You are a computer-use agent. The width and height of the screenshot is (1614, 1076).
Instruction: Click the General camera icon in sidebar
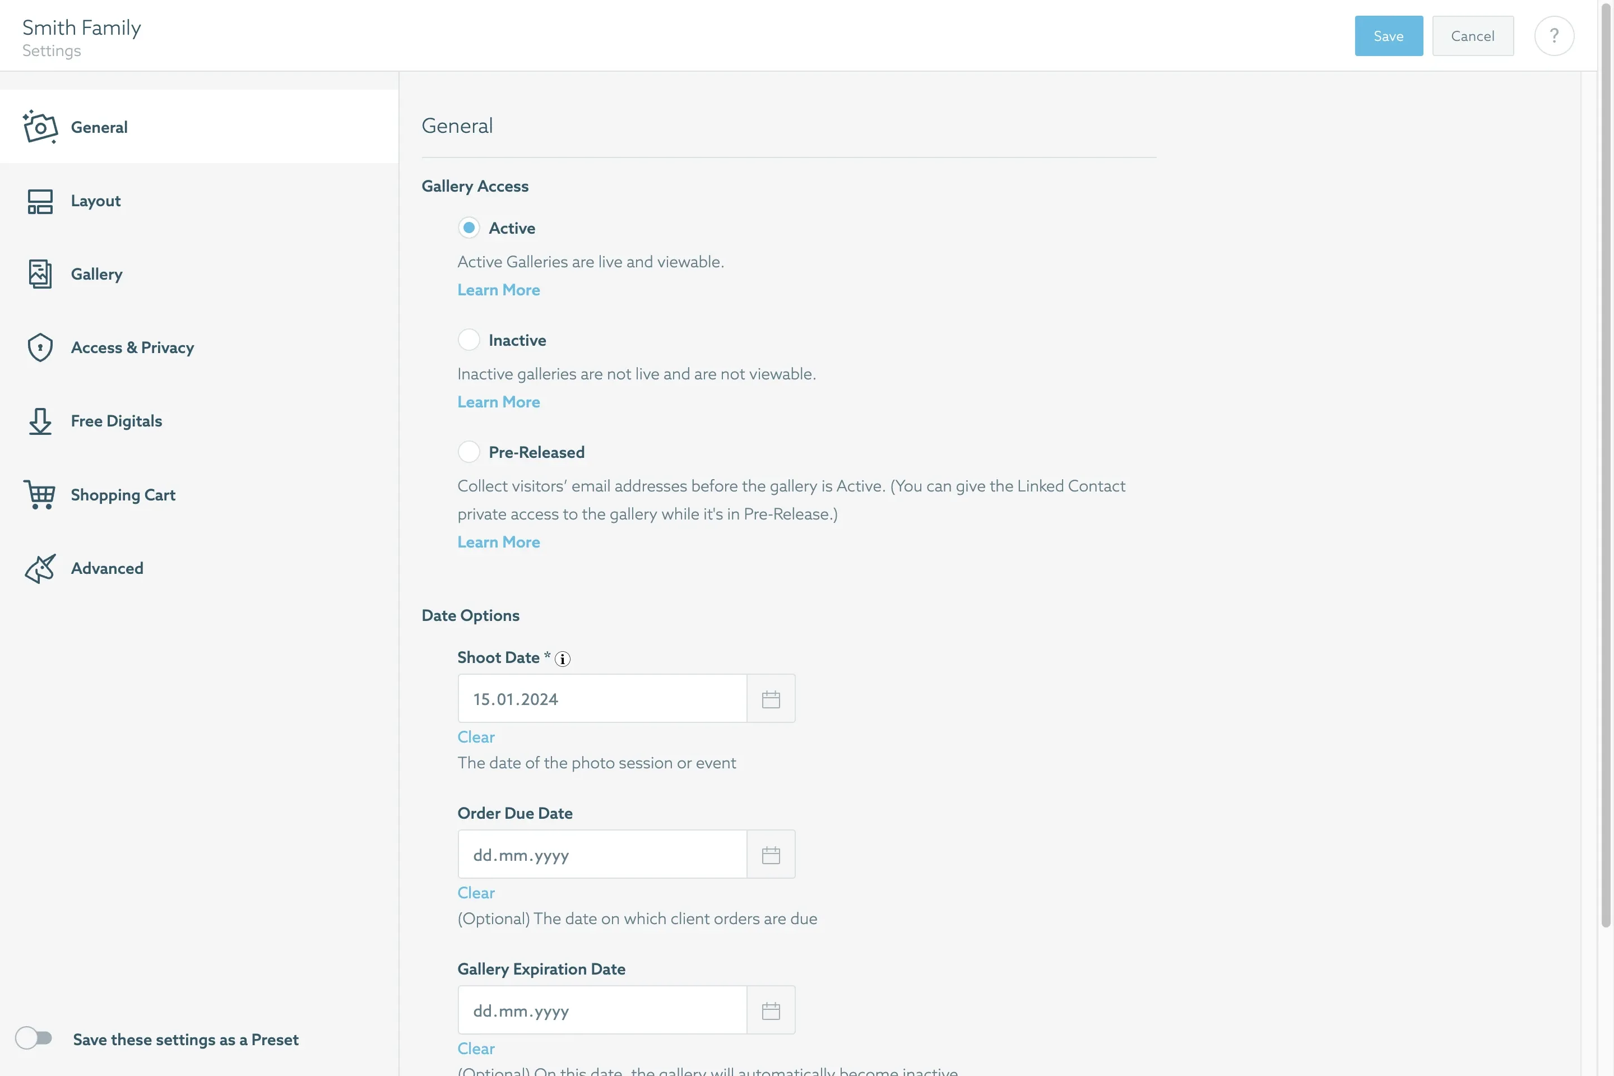point(40,127)
